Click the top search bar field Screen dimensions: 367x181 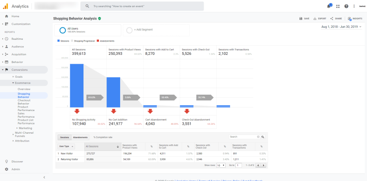pos(142,6)
